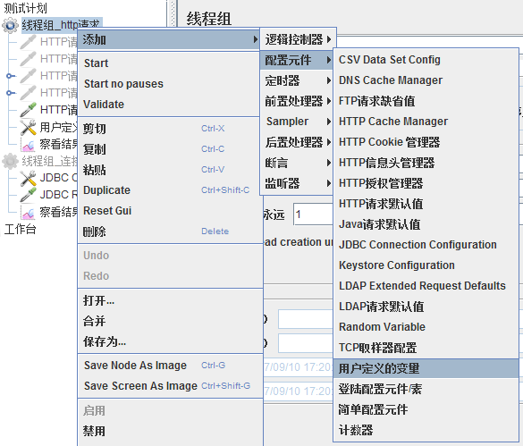
Task: Select the 线程组_http请求 tree label
Action: pos(61,25)
